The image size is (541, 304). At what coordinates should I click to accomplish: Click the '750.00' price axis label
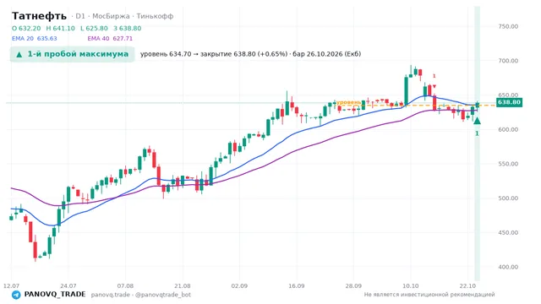point(508,26)
